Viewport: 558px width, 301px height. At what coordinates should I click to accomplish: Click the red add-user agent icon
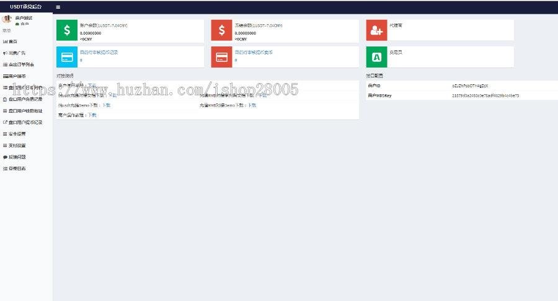[376, 30]
